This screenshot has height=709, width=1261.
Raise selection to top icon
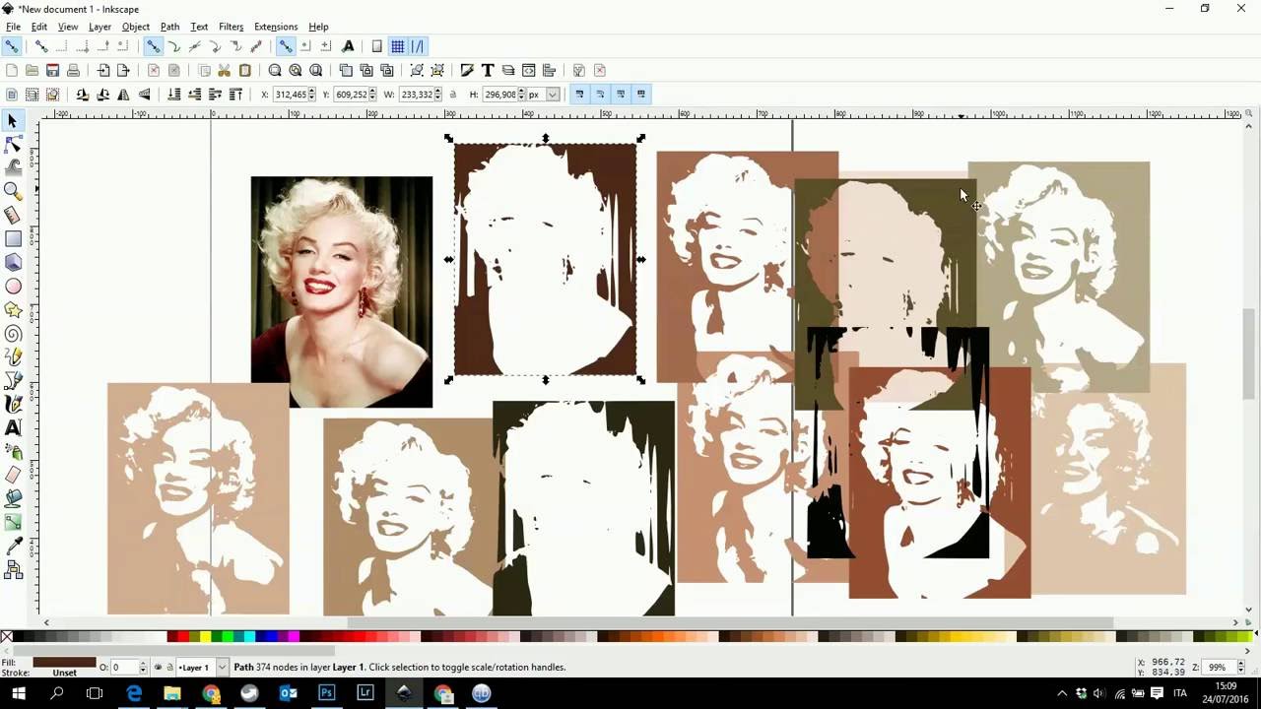pos(235,95)
